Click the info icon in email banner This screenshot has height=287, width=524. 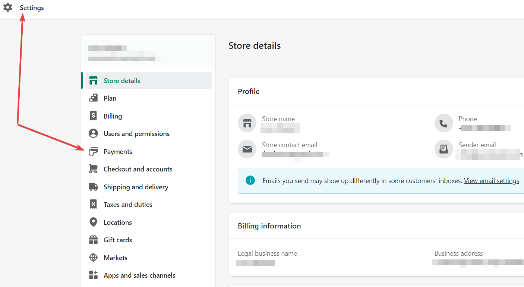pyautogui.click(x=250, y=180)
